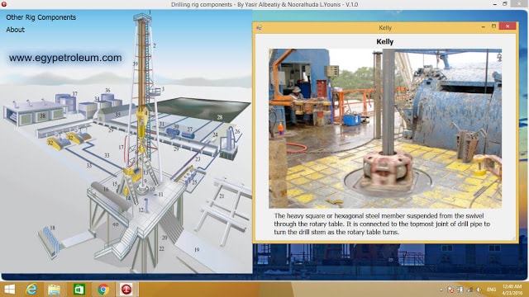Close the Kelly window
Image resolution: width=529 pixels, height=297 pixels.
[508, 26]
